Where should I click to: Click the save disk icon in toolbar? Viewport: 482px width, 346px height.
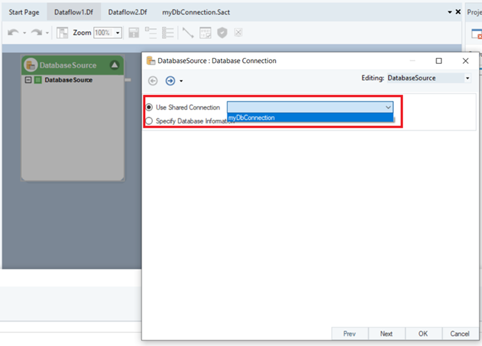pyautogui.click(x=134, y=33)
